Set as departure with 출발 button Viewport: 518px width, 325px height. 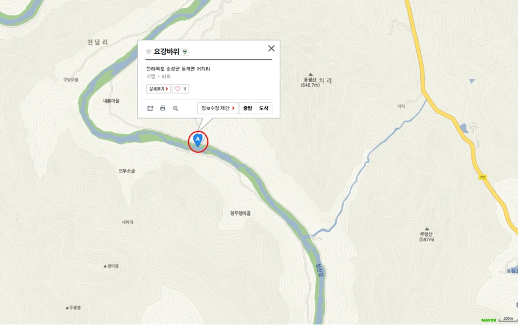tap(247, 108)
